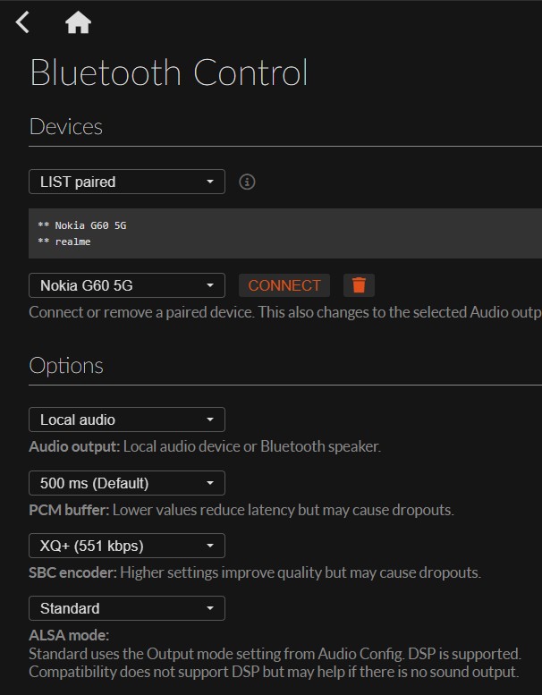Open the 500 ms PCM buffer dropdown
This screenshot has height=695, width=542.
[127, 483]
